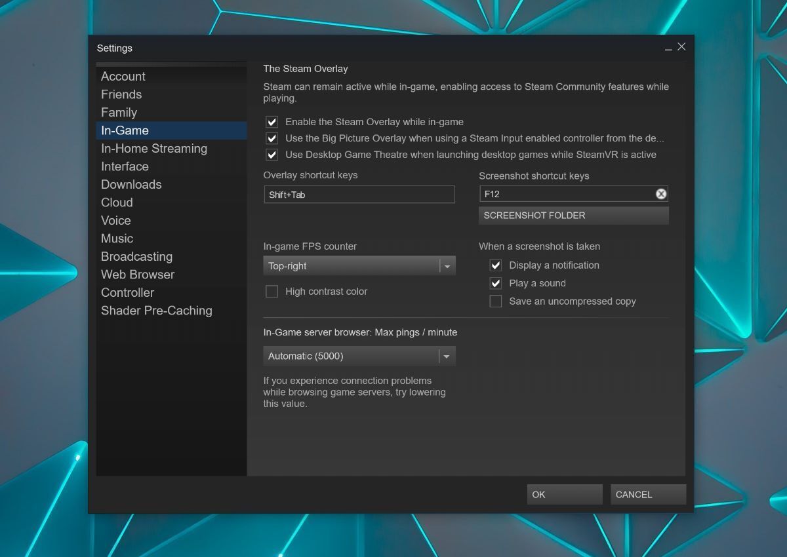
Task: Uncheck Play a sound option
Action: pyautogui.click(x=496, y=283)
